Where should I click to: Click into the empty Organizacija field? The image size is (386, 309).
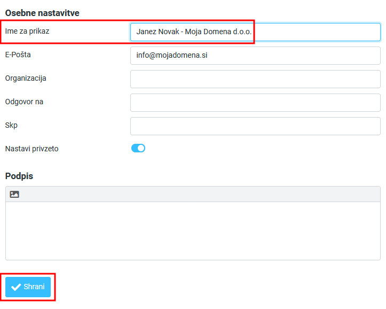point(255,79)
